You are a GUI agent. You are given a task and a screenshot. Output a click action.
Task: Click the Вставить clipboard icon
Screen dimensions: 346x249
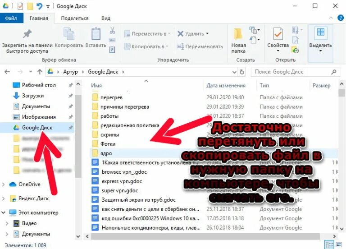[96, 34]
